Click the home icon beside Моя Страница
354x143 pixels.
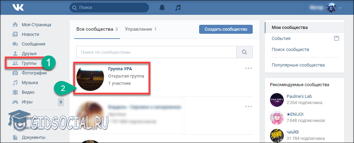[15, 24]
